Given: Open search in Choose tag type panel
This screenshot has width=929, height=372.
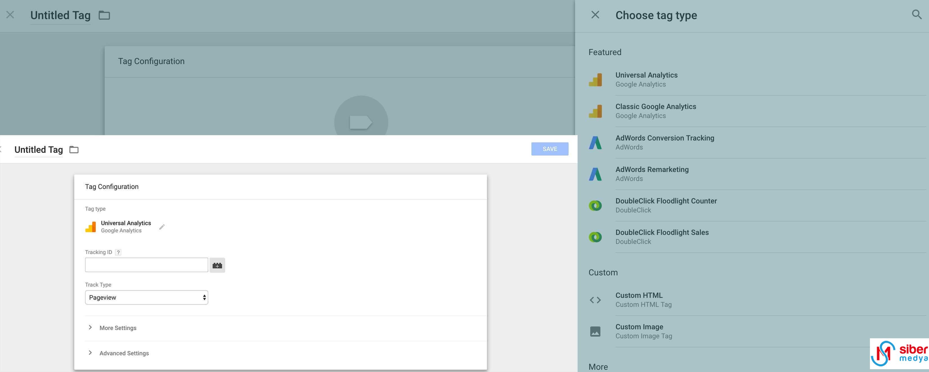Looking at the screenshot, I should 916,15.
